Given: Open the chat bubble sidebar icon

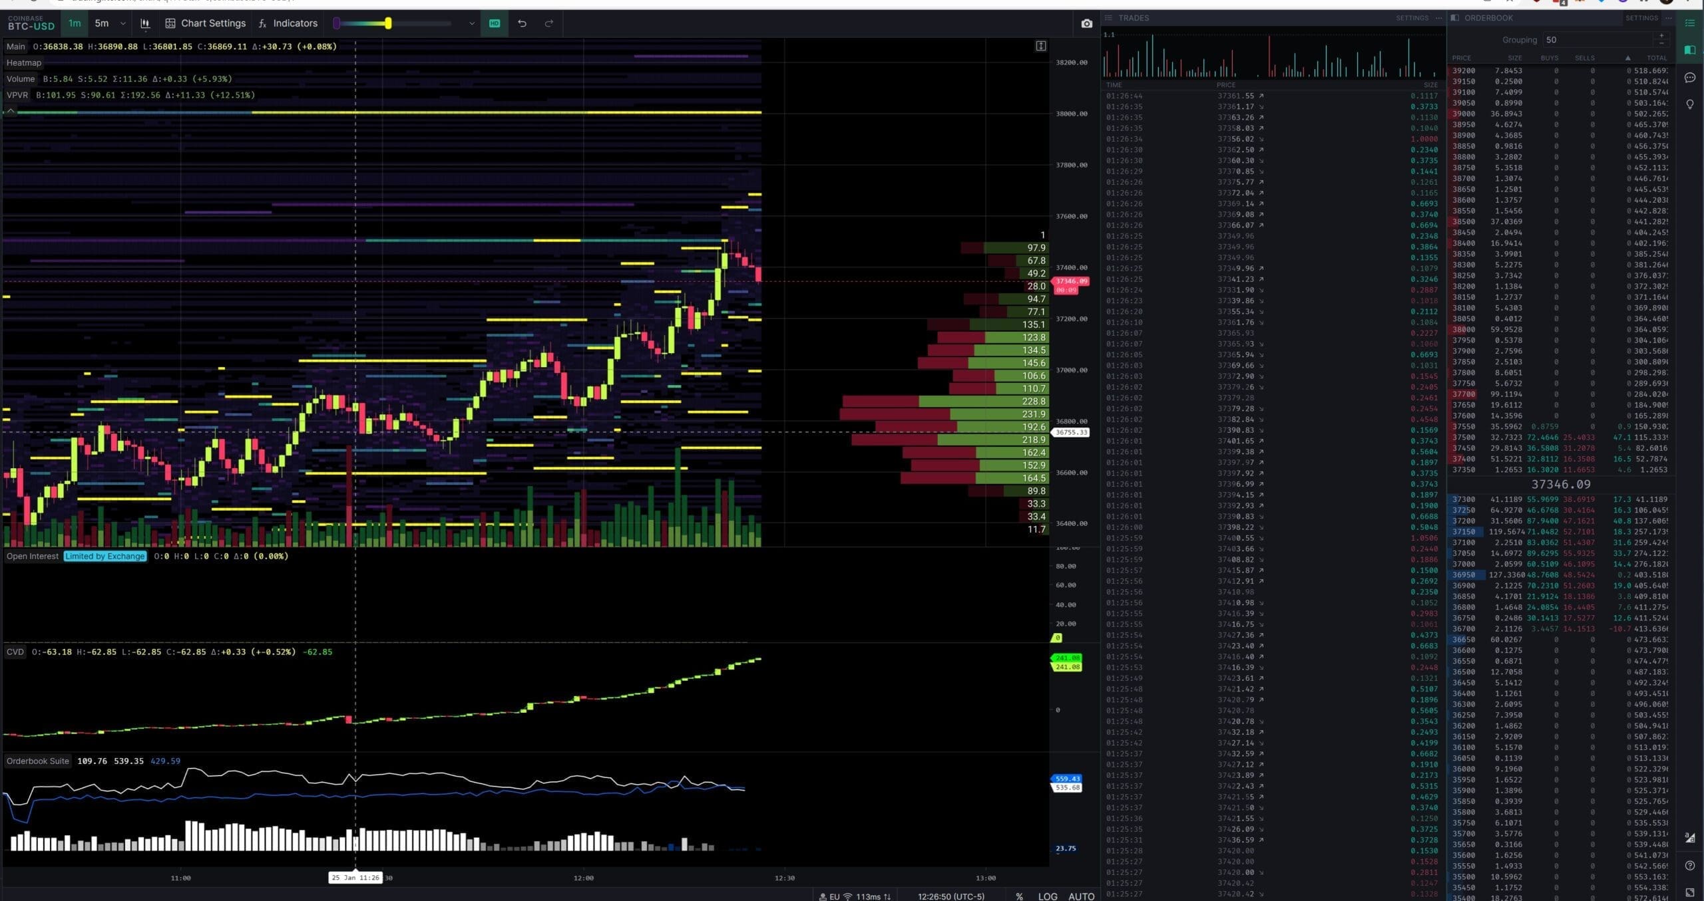Looking at the screenshot, I should (1690, 78).
